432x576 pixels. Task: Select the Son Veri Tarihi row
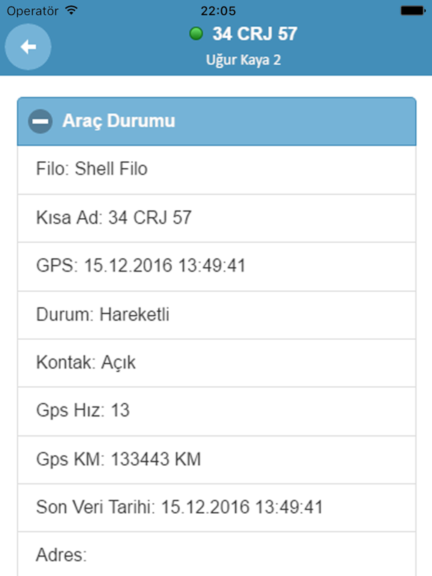click(217, 508)
